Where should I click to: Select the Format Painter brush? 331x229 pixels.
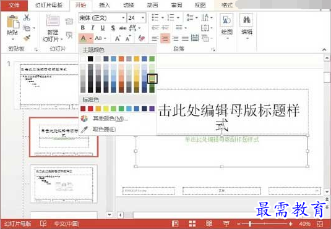click(x=27, y=38)
